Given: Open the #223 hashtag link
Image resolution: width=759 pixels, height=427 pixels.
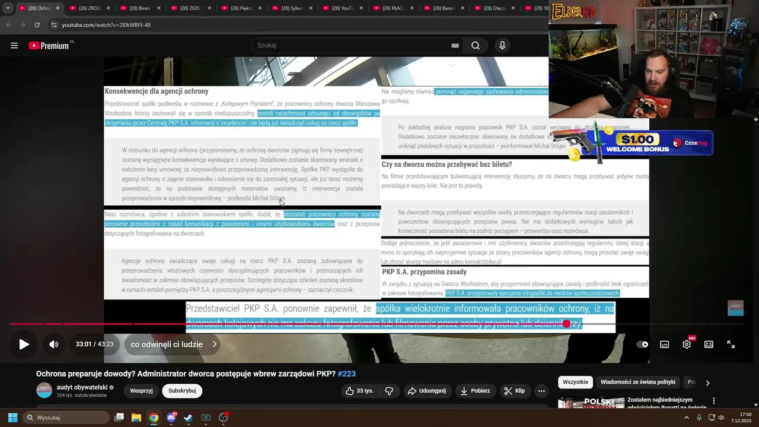Looking at the screenshot, I should click(x=346, y=374).
